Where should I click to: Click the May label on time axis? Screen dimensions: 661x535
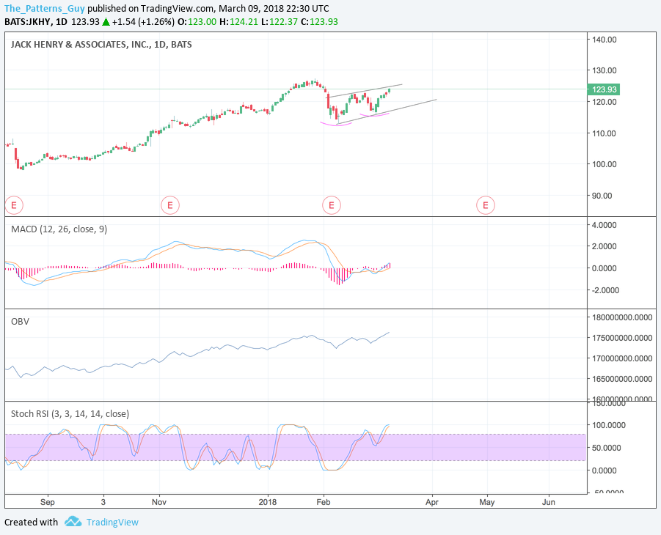point(487,502)
